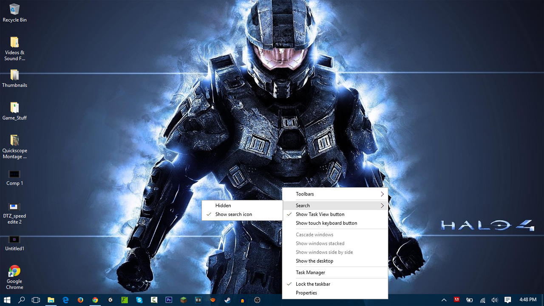
Task: Toggle Show touch keyboard button
Action: [335, 223]
